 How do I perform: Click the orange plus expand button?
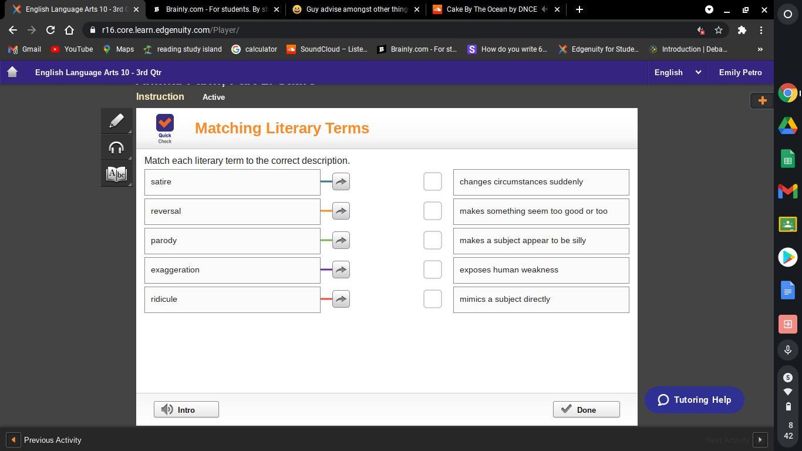pyautogui.click(x=762, y=100)
